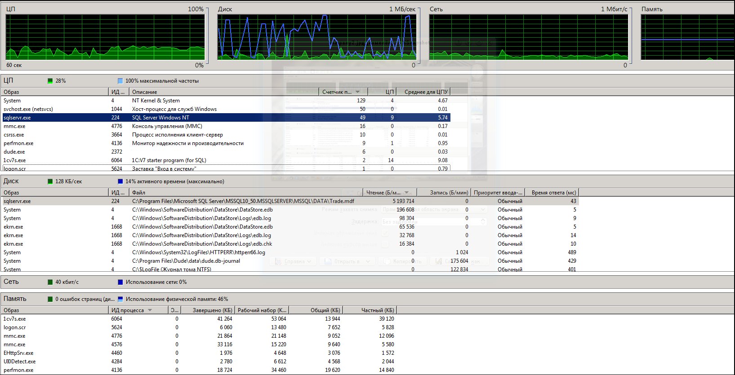Collapse the Память section header

tap(367, 299)
